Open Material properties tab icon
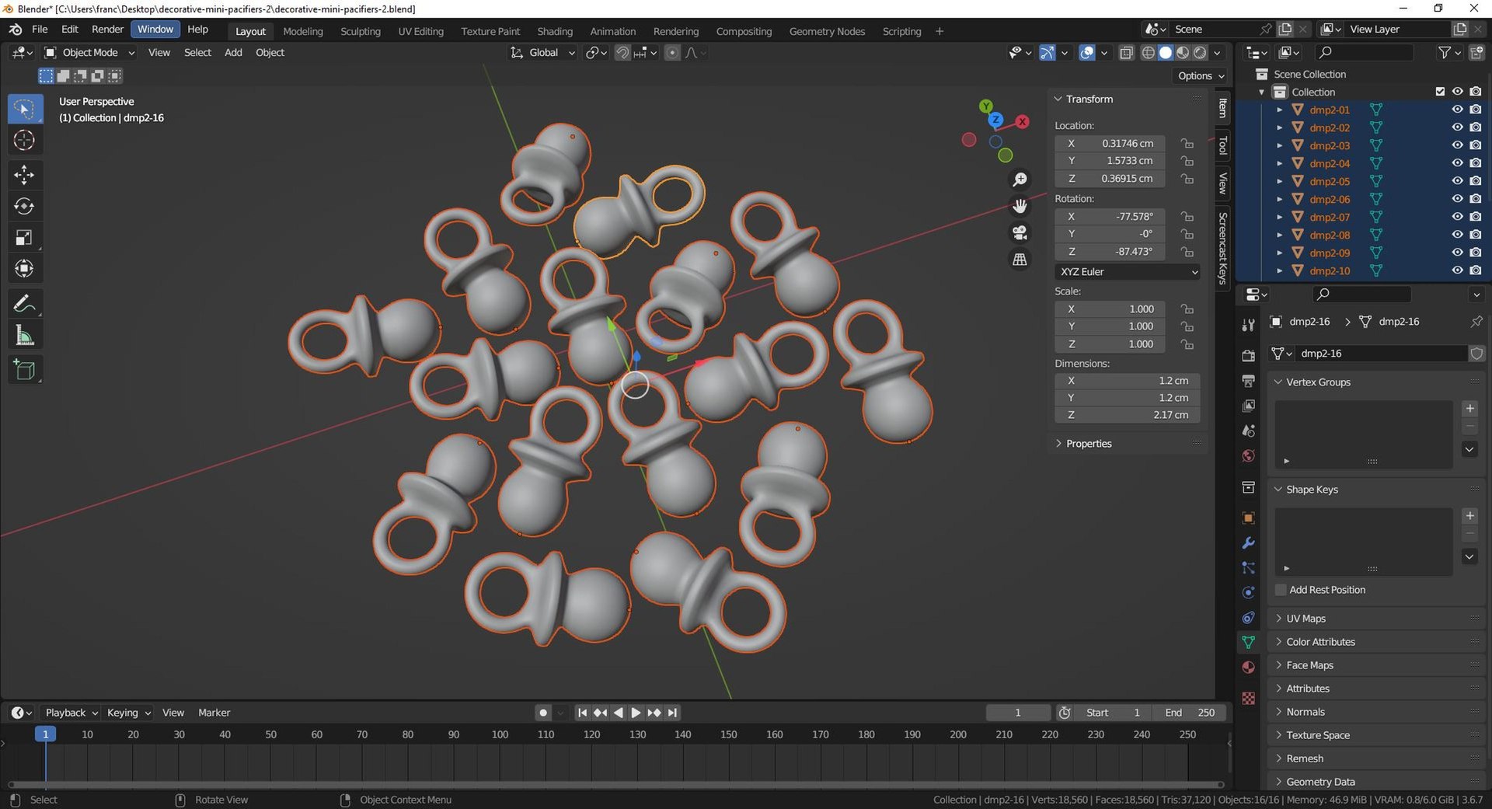This screenshot has width=1492, height=809. pyautogui.click(x=1248, y=668)
